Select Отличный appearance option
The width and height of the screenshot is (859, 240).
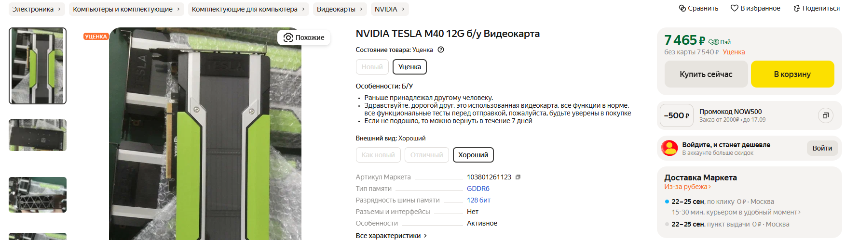tap(427, 155)
